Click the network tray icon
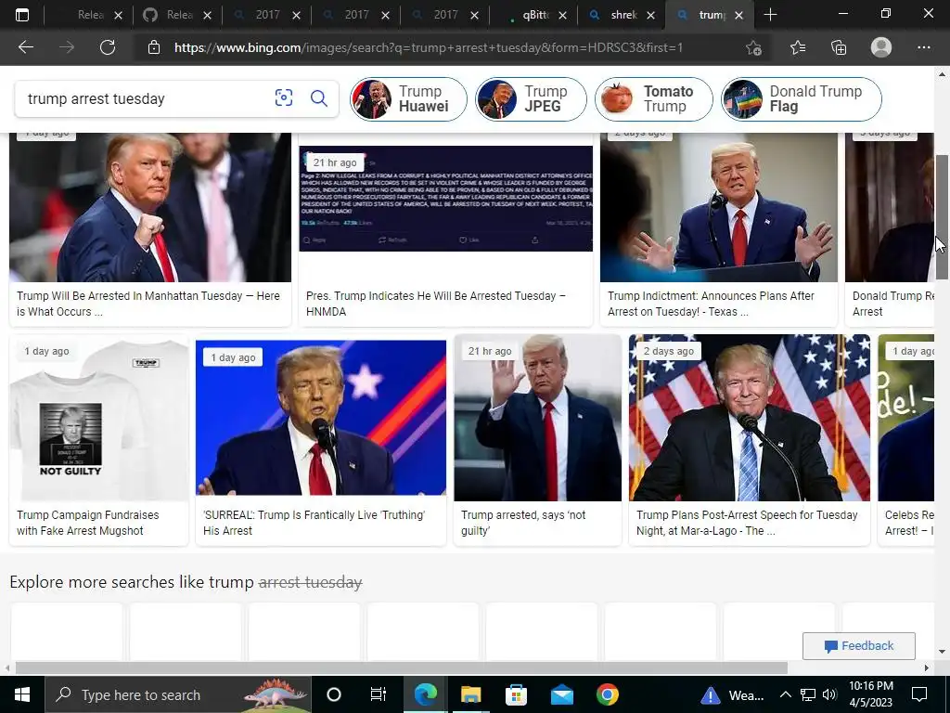Viewport: 950px width, 713px height. coord(808,694)
